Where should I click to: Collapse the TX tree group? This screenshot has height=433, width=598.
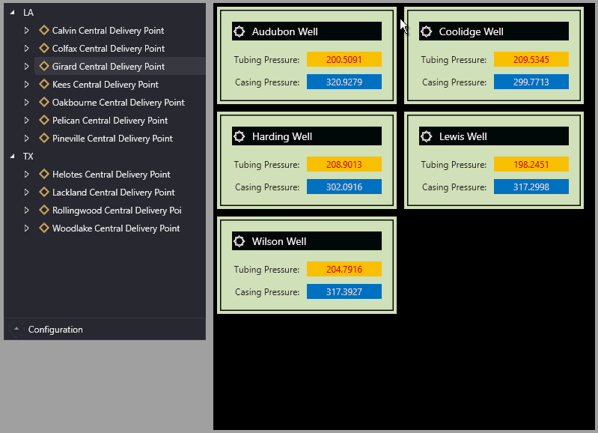(x=13, y=156)
